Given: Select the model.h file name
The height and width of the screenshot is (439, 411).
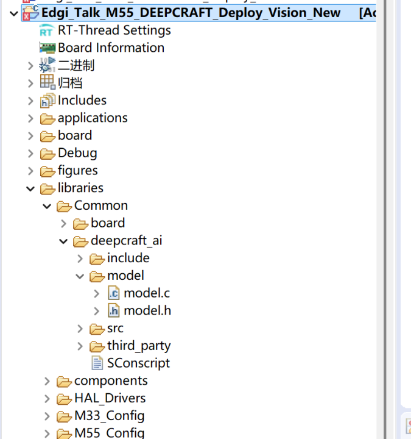Looking at the screenshot, I should pyautogui.click(x=147, y=310).
